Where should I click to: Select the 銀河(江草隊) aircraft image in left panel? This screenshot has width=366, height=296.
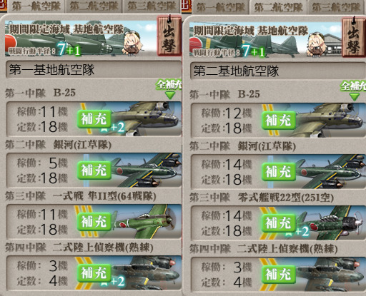click(146, 170)
